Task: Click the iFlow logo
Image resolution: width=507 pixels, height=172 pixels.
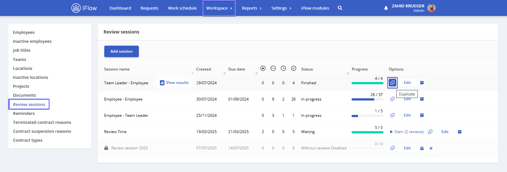Action: click(84, 8)
